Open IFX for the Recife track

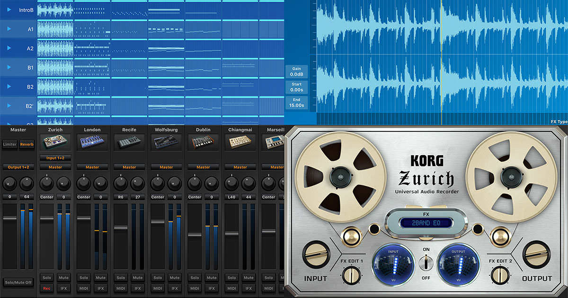tap(138, 288)
